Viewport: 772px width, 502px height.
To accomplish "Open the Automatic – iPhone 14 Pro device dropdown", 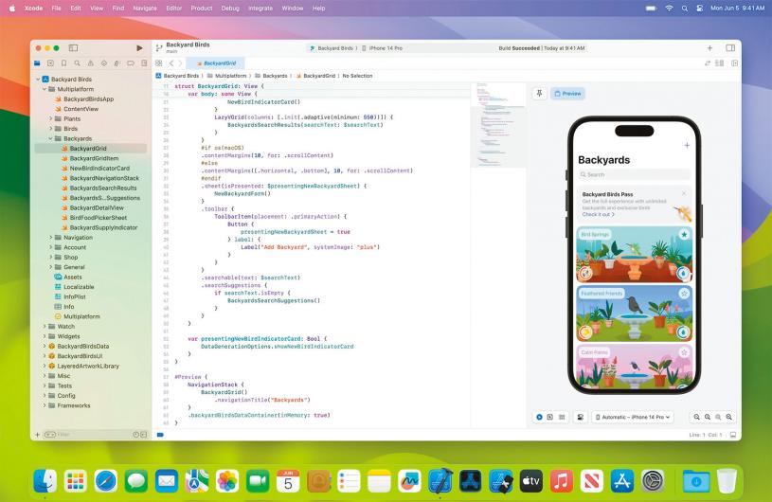I will click(634, 417).
